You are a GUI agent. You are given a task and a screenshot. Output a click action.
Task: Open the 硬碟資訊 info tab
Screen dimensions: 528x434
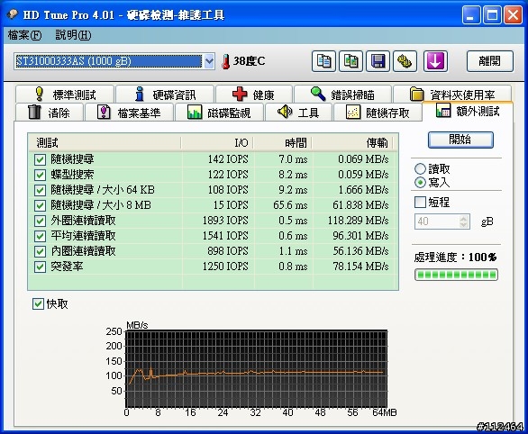point(165,95)
